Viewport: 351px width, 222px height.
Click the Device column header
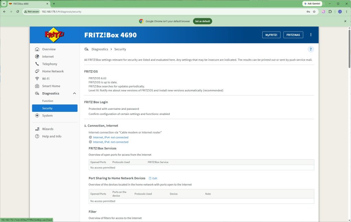174,194
